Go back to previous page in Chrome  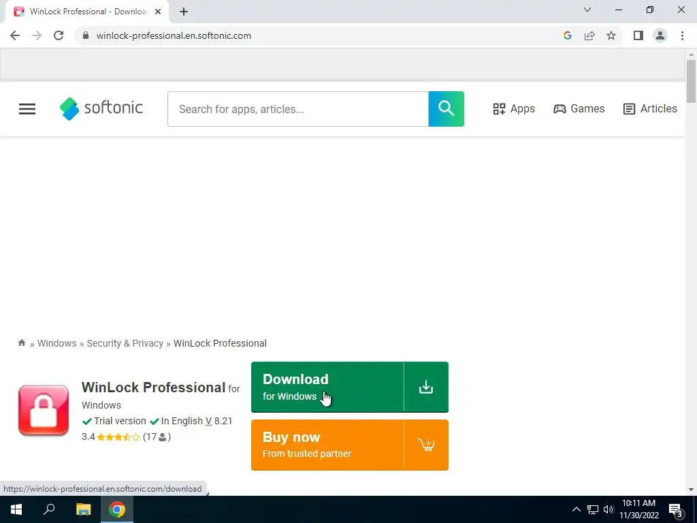point(15,35)
